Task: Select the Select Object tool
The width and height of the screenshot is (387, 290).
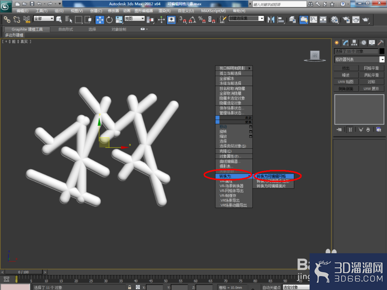Action: [x=59, y=19]
